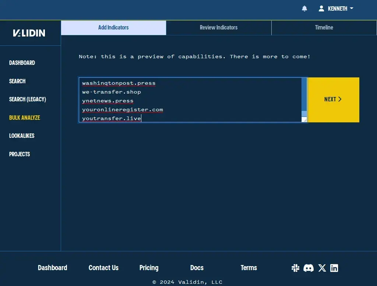Image resolution: width=377 pixels, height=286 pixels.
Task: Select Bulk Analyze in the sidebar
Action: point(25,118)
